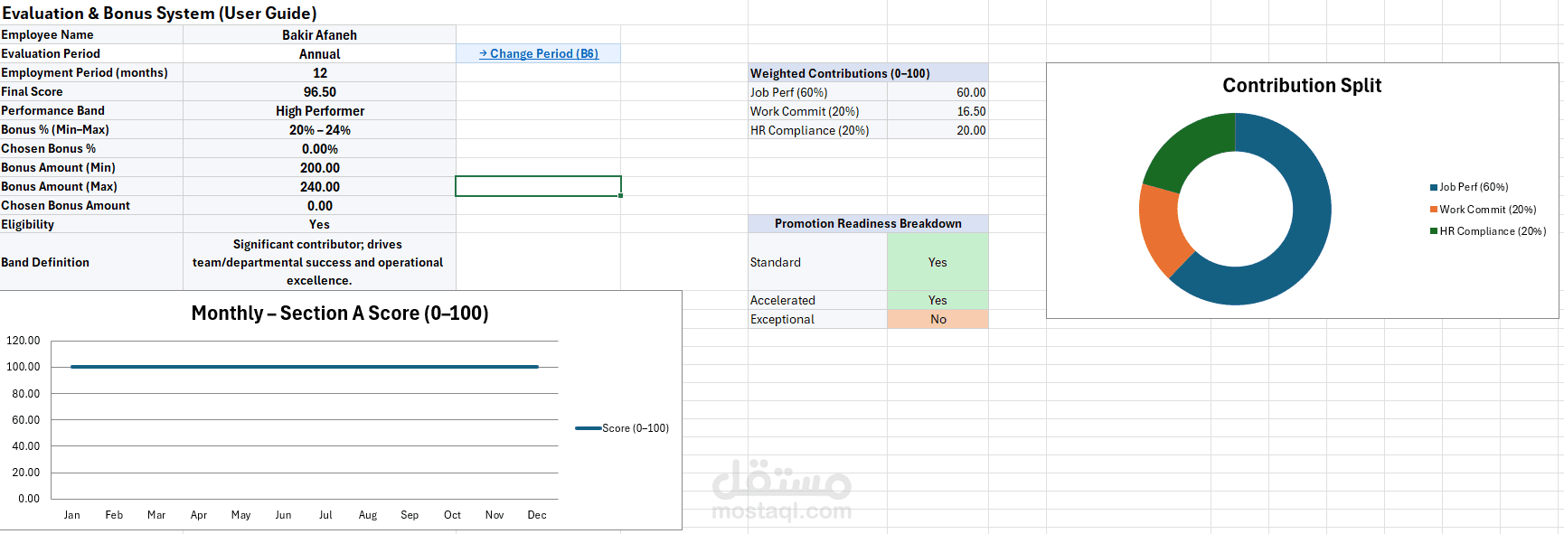Click the orange Work Commit donut segment

click(1159, 228)
